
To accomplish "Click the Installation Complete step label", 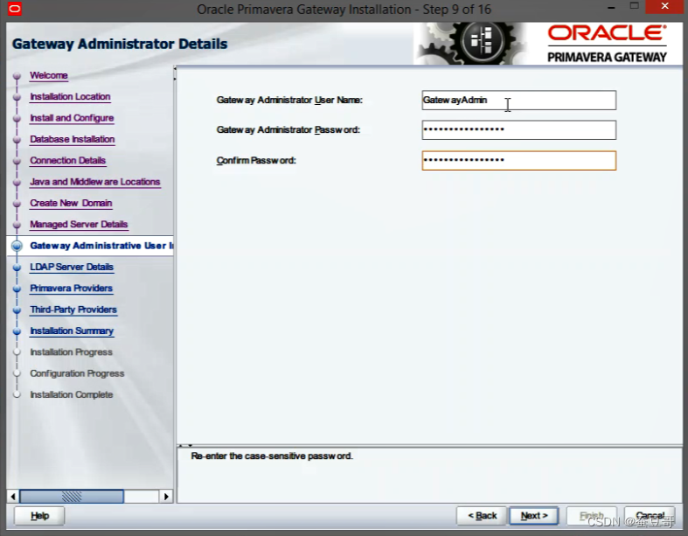I will coord(72,394).
